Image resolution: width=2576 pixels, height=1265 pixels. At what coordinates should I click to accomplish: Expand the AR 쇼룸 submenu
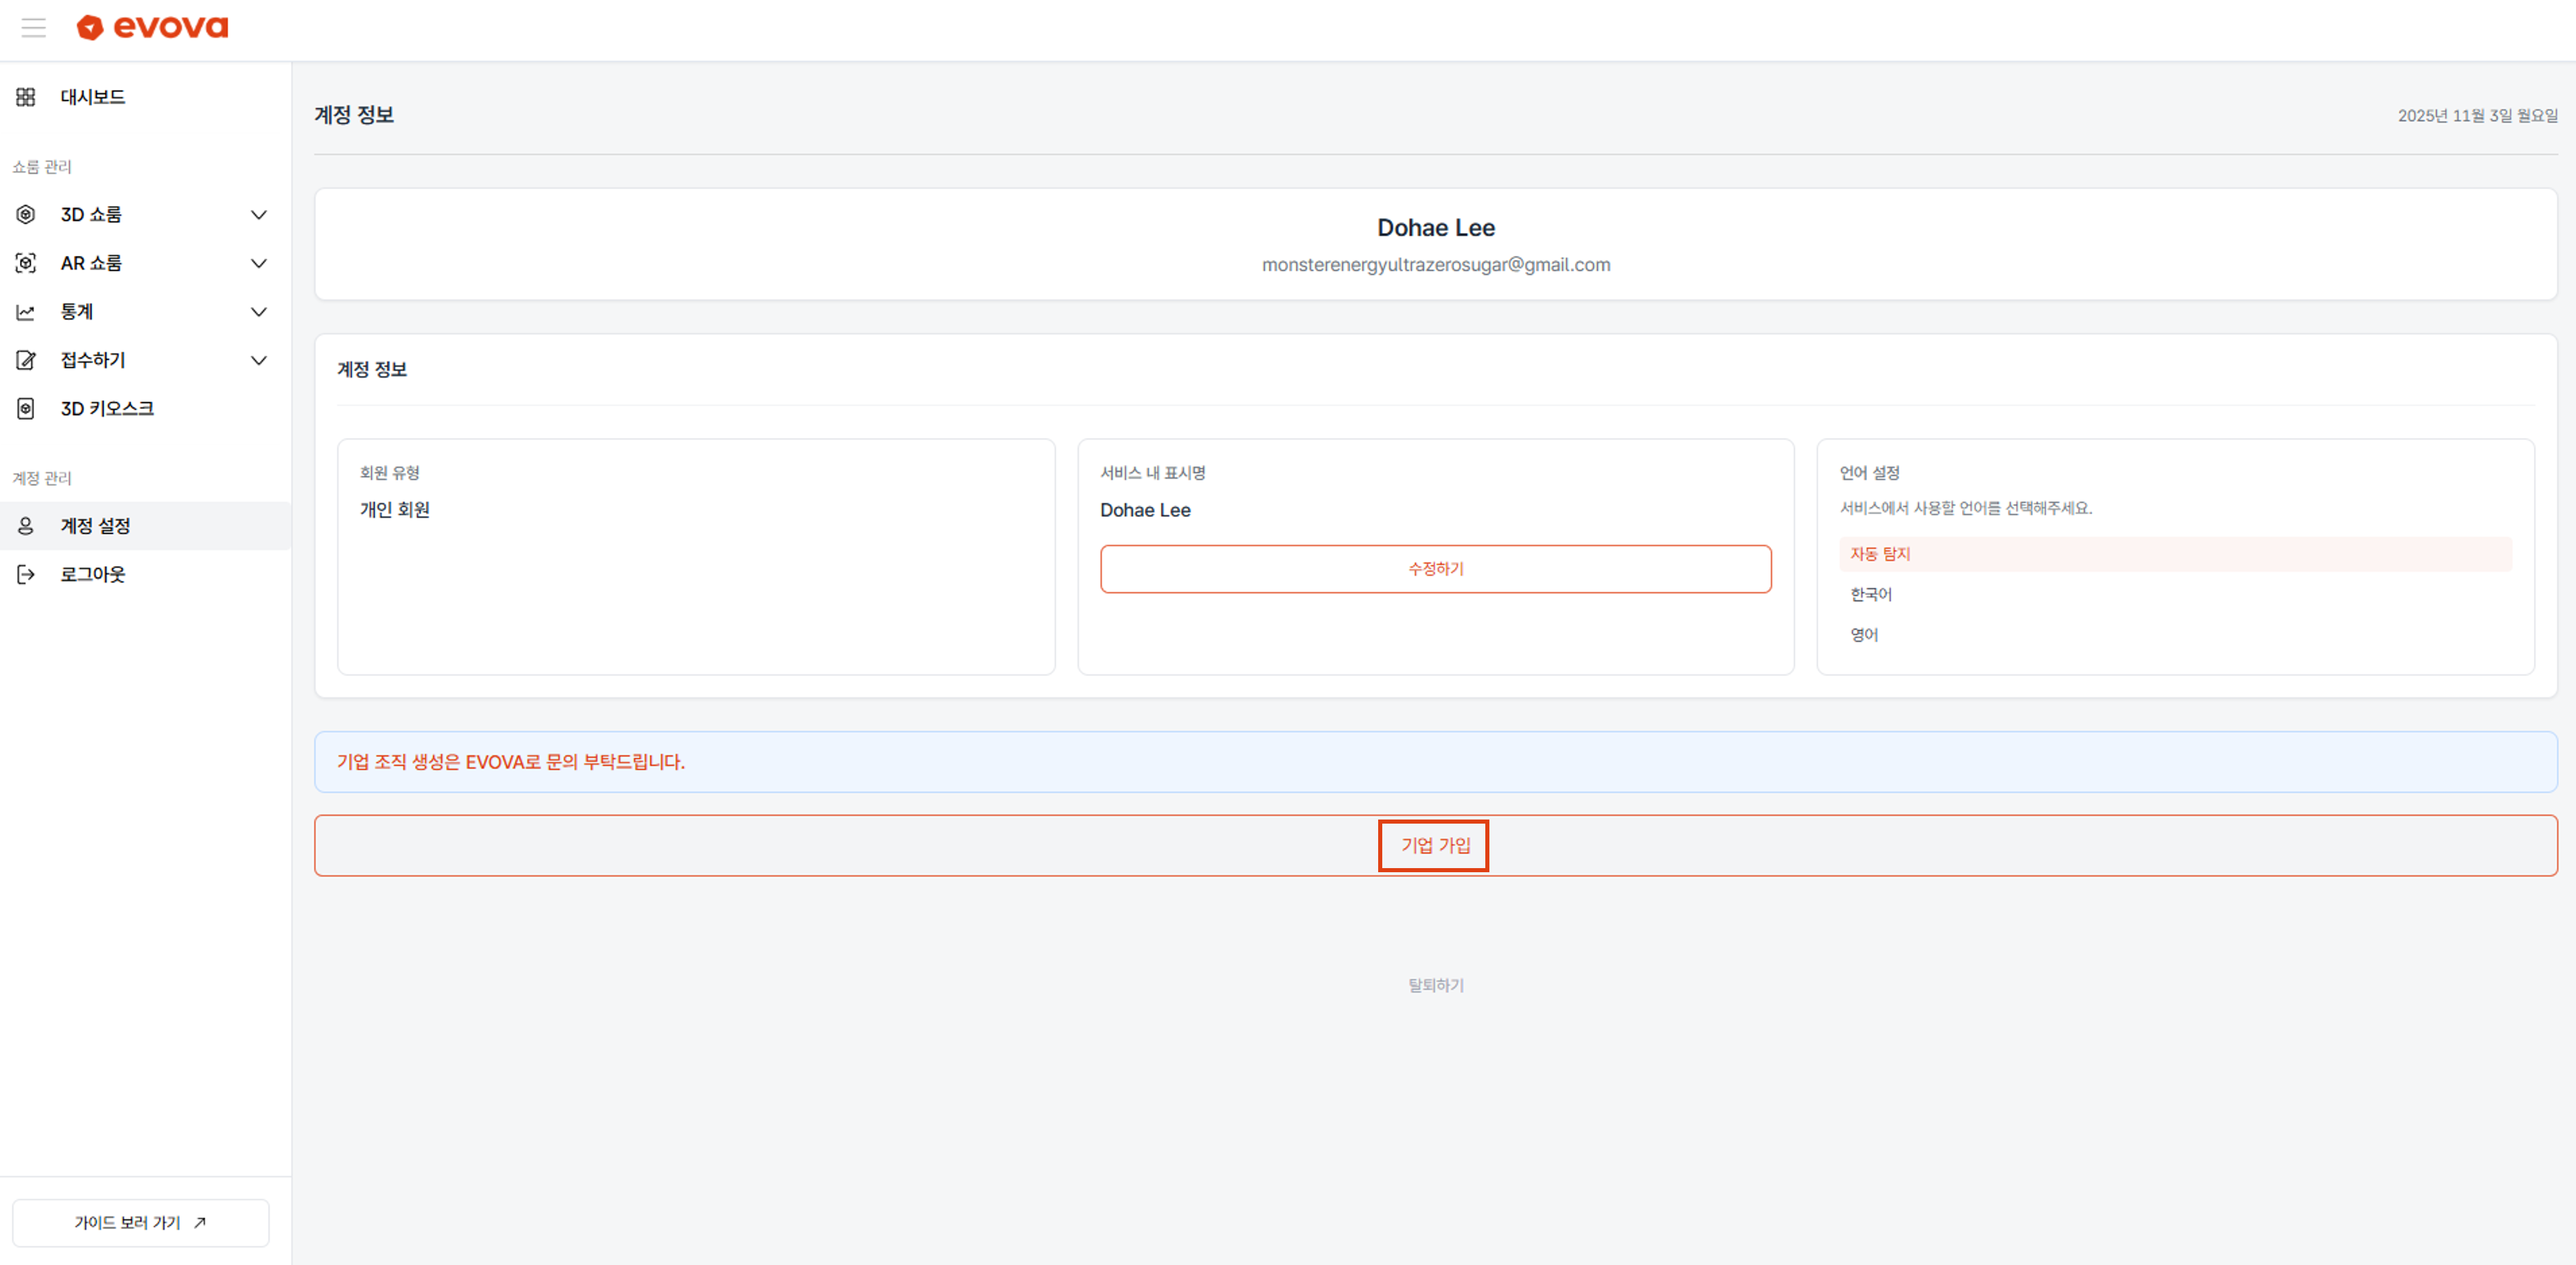pos(259,262)
